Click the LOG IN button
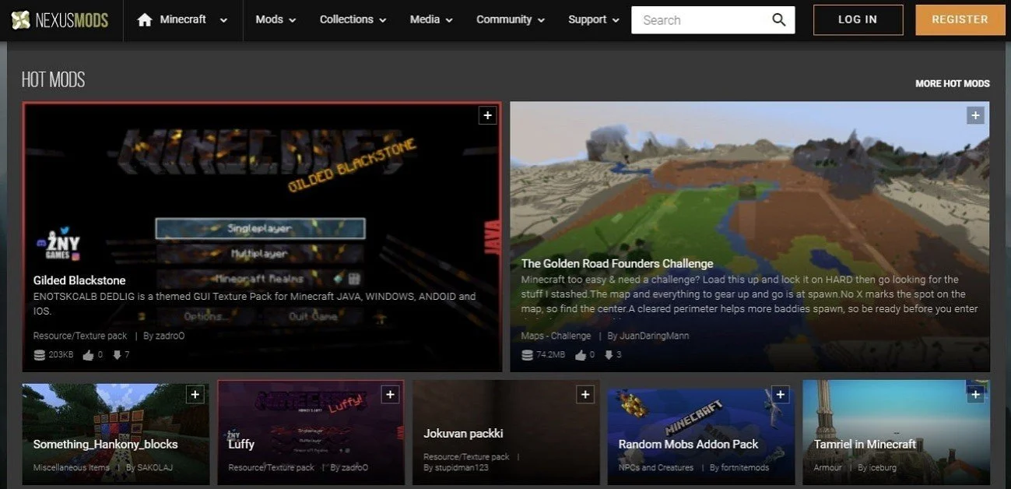Viewport: 1011px width, 489px height. coord(858,20)
